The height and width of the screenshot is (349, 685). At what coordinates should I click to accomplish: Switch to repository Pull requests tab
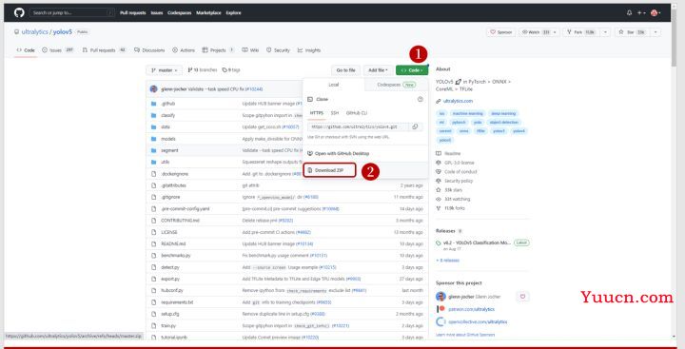click(104, 50)
